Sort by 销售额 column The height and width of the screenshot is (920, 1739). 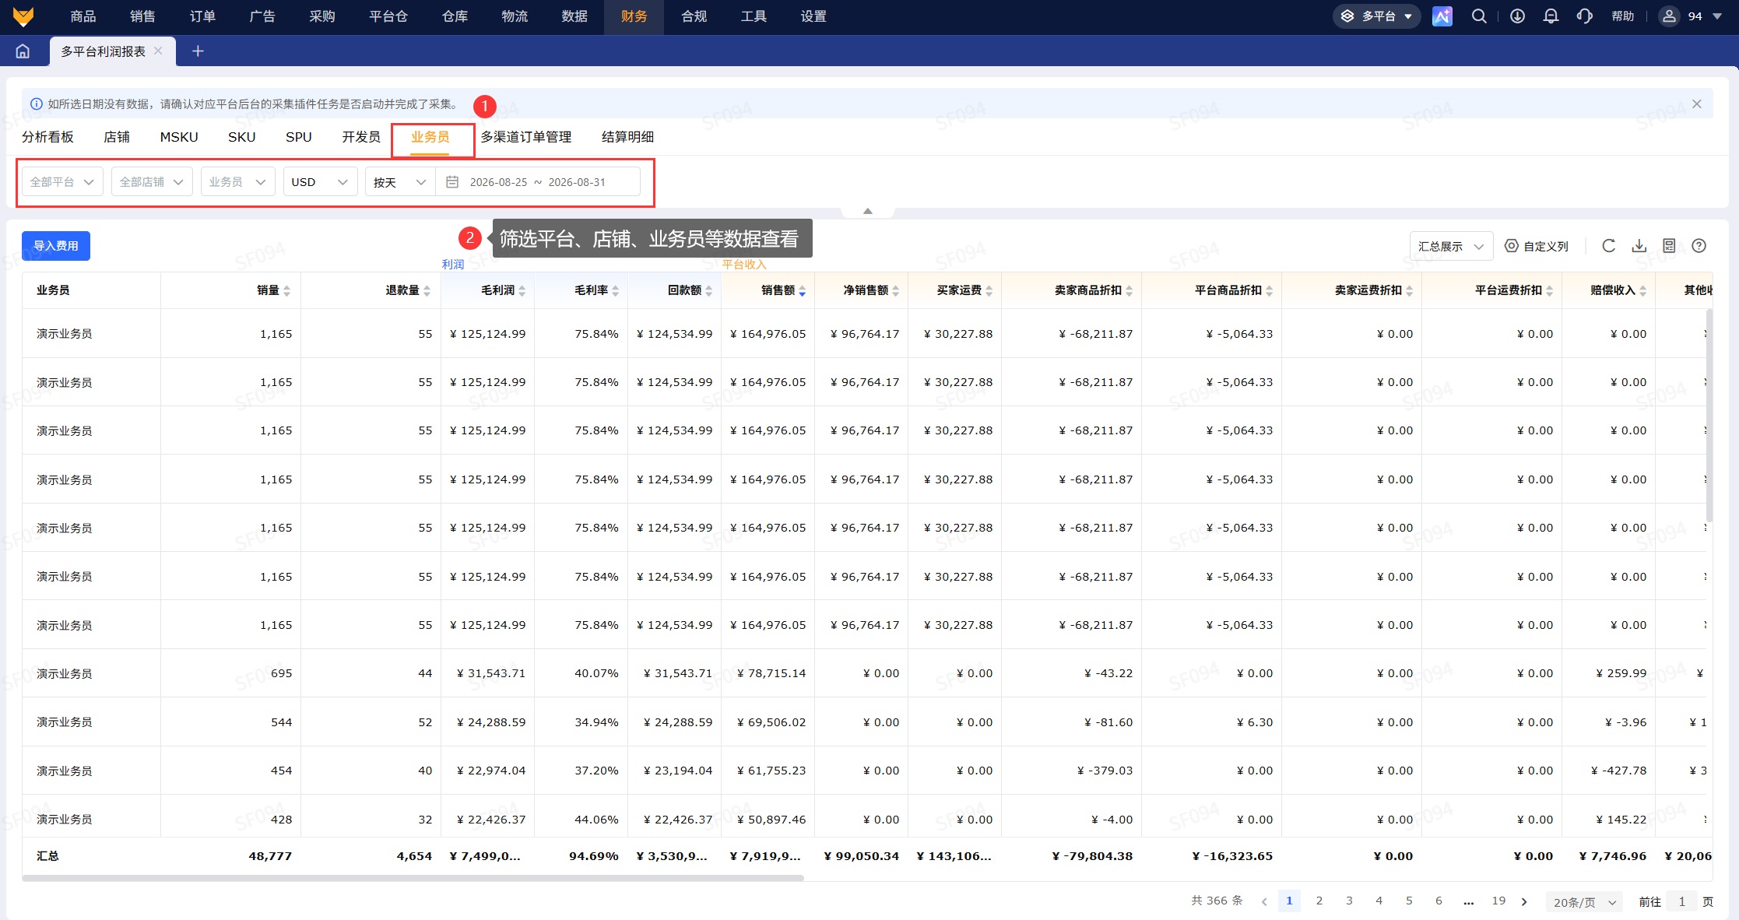click(x=803, y=290)
